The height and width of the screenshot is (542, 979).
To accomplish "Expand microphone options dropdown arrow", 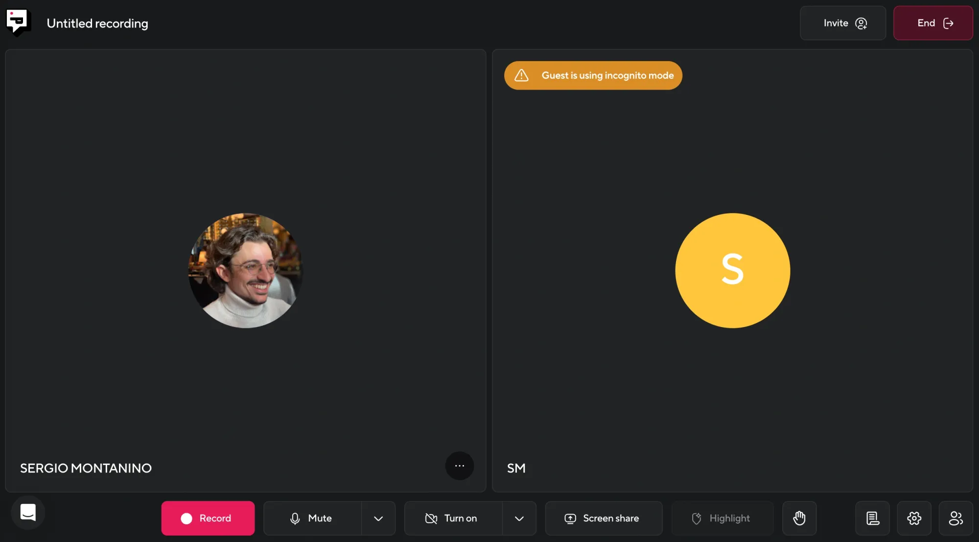I will [378, 518].
